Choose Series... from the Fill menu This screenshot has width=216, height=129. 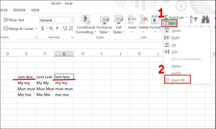(x=187, y=66)
